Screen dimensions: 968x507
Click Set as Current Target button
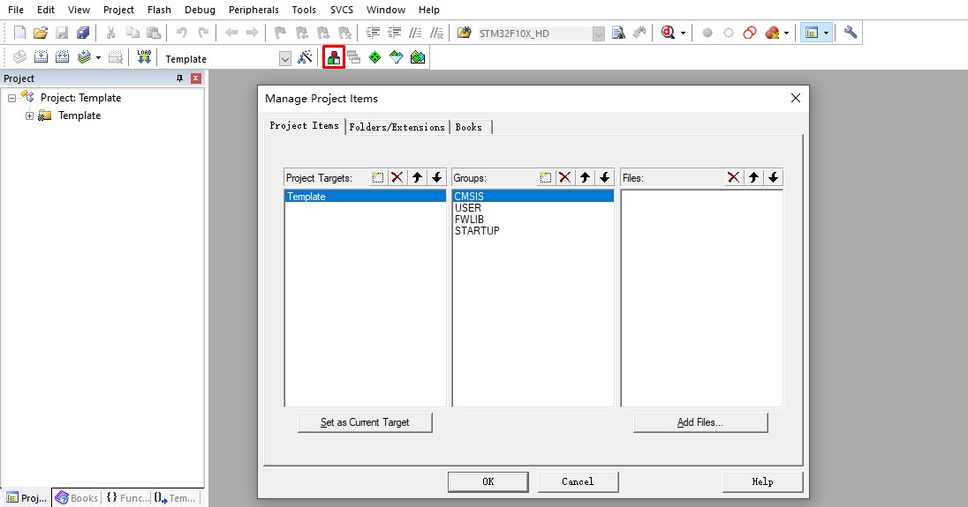[365, 422]
